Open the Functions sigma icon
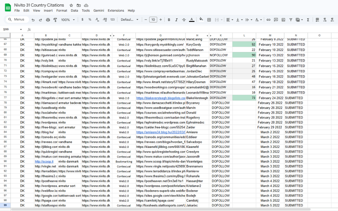Screen dimensions: 338x211 [x=308, y=20]
